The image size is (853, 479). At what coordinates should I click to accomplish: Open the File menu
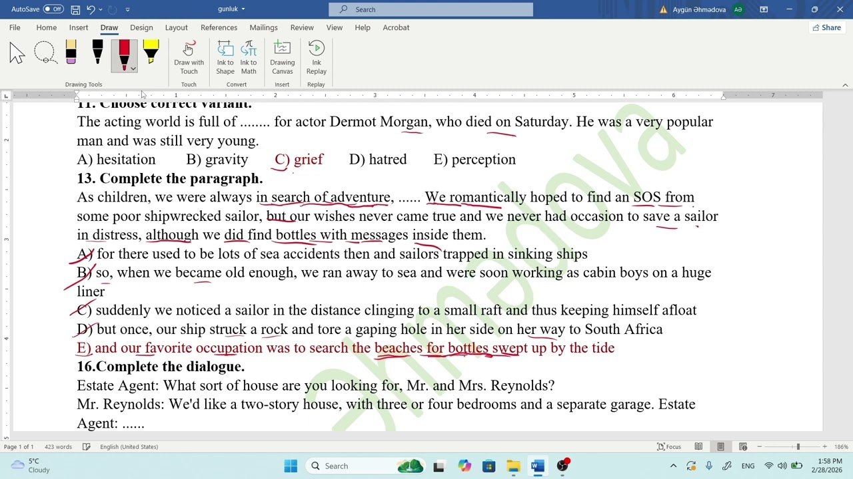15,27
